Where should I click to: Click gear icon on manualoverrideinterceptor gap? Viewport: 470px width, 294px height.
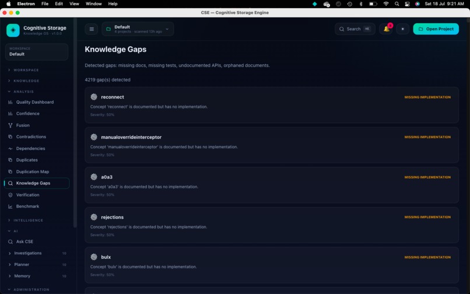(x=94, y=137)
